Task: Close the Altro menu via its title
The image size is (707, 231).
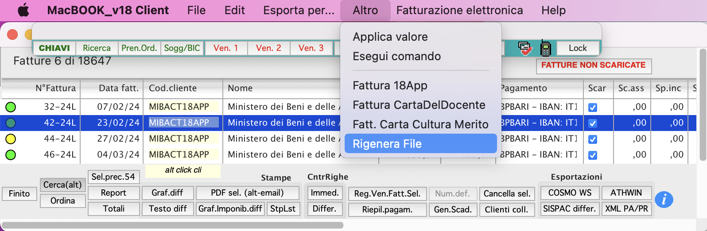Action: (x=365, y=10)
